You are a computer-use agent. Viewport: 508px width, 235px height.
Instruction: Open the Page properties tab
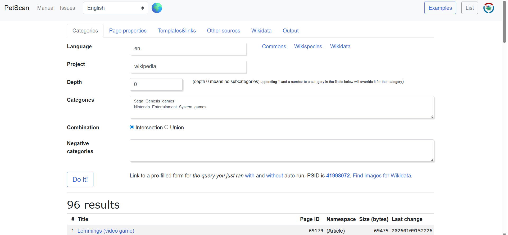(128, 31)
